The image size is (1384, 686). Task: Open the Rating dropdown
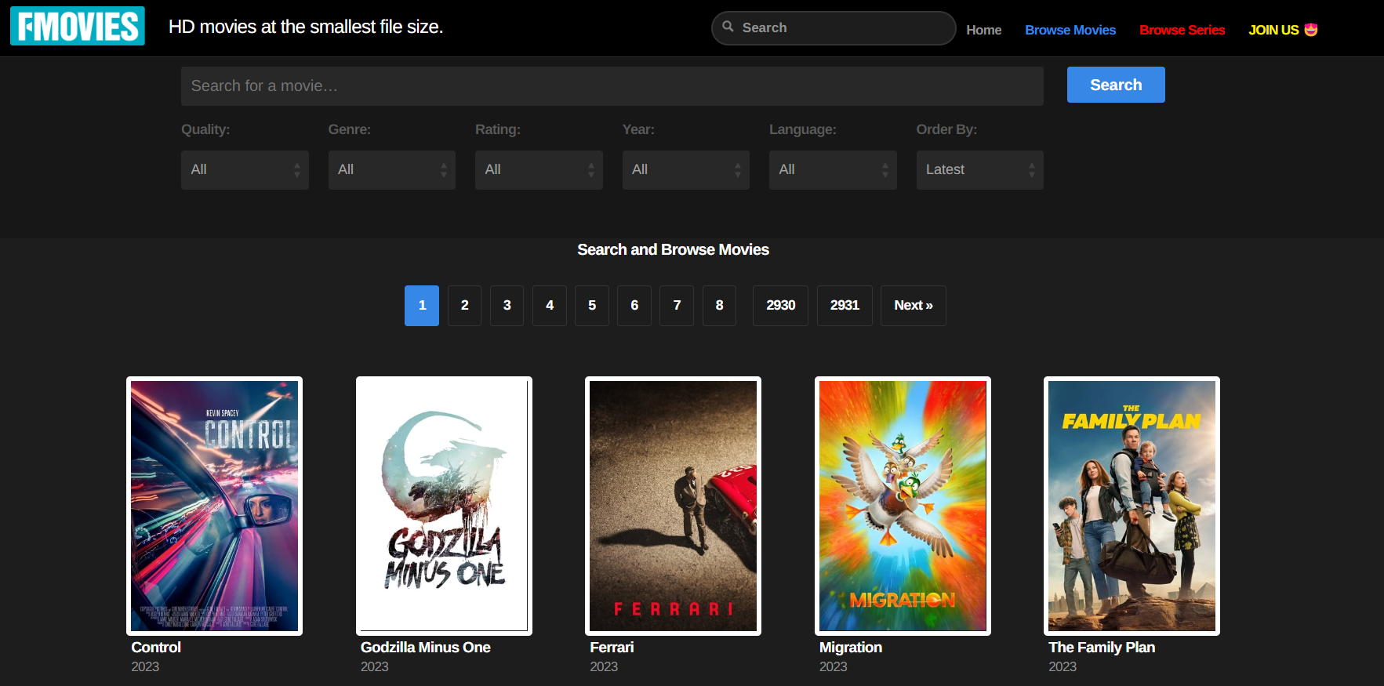(x=539, y=170)
